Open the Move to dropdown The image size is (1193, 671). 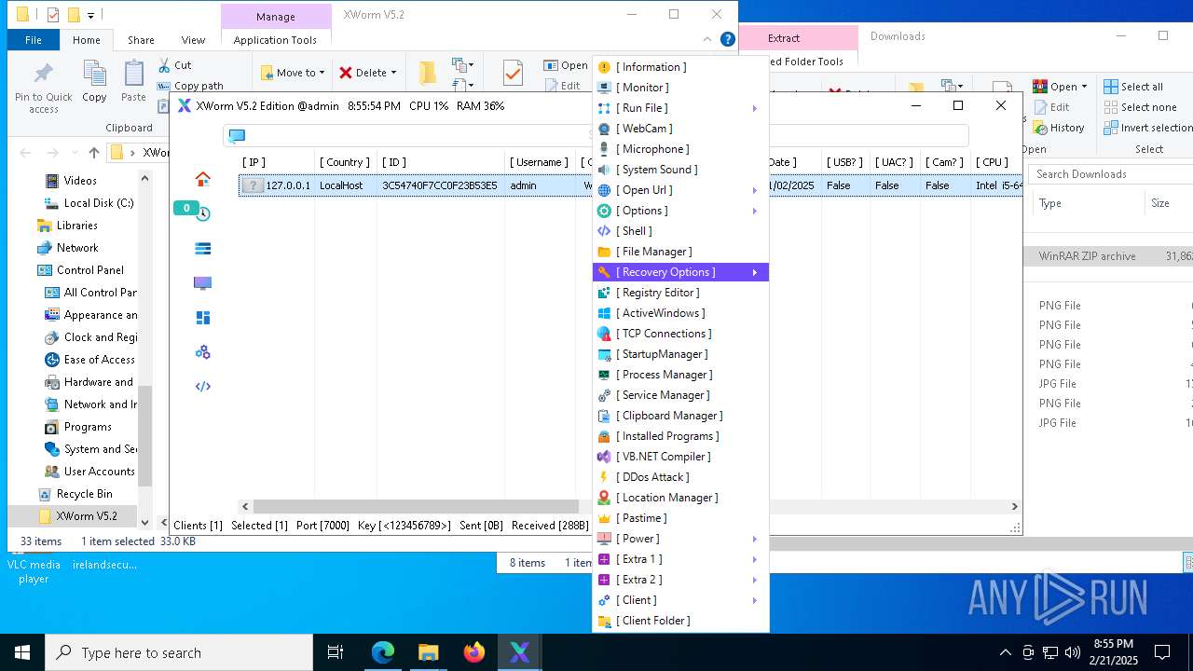(293, 73)
